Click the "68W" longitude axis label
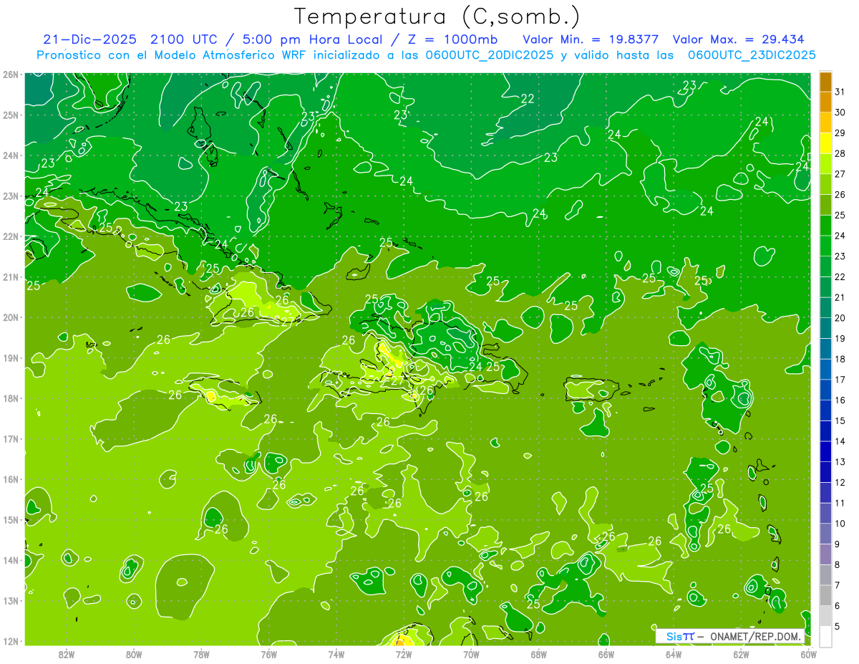This screenshot has width=859, height=664. coord(539,654)
